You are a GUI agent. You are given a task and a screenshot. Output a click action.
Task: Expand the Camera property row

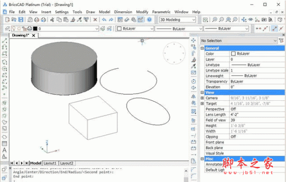point(202,98)
